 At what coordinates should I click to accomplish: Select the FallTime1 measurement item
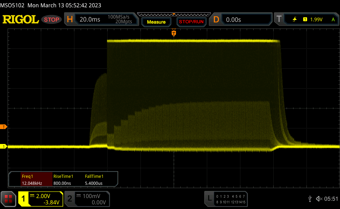click(94, 179)
